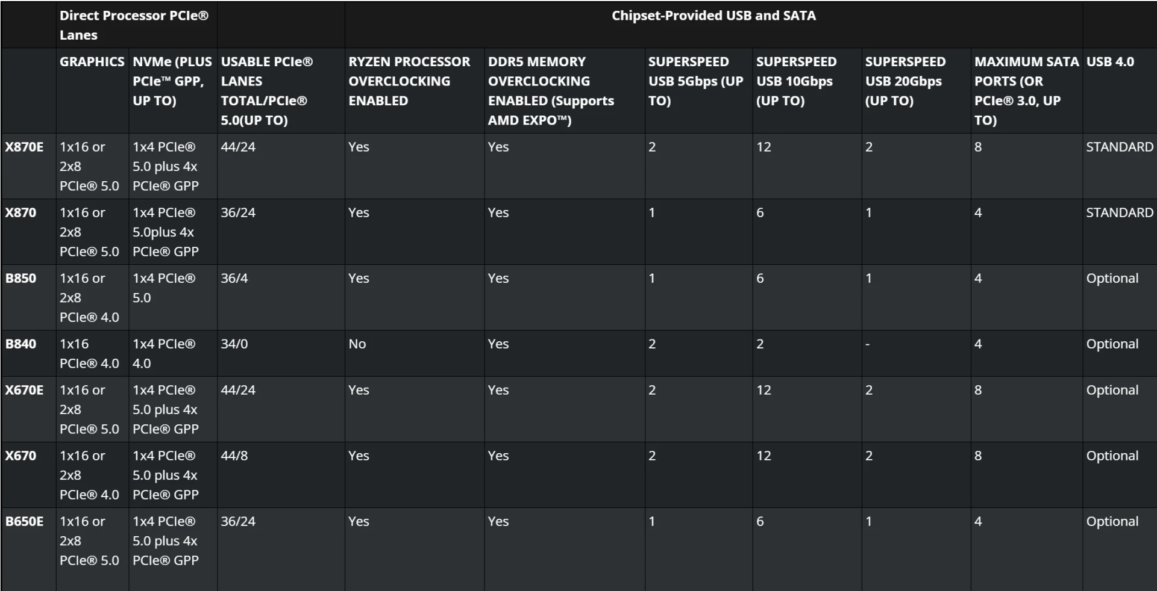Click the DDR5 Memory Overclocking Enabled header
The width and height of the screenshot is (1157, 591).
(551, 91)
